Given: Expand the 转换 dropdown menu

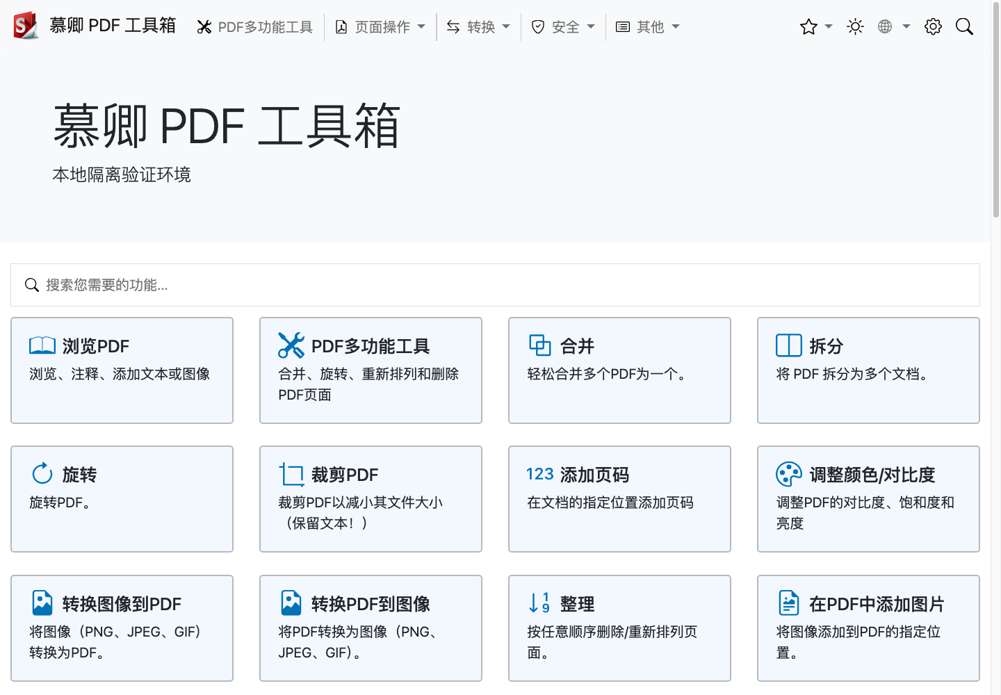Looking at the screenshot, I should pos(478,27).
